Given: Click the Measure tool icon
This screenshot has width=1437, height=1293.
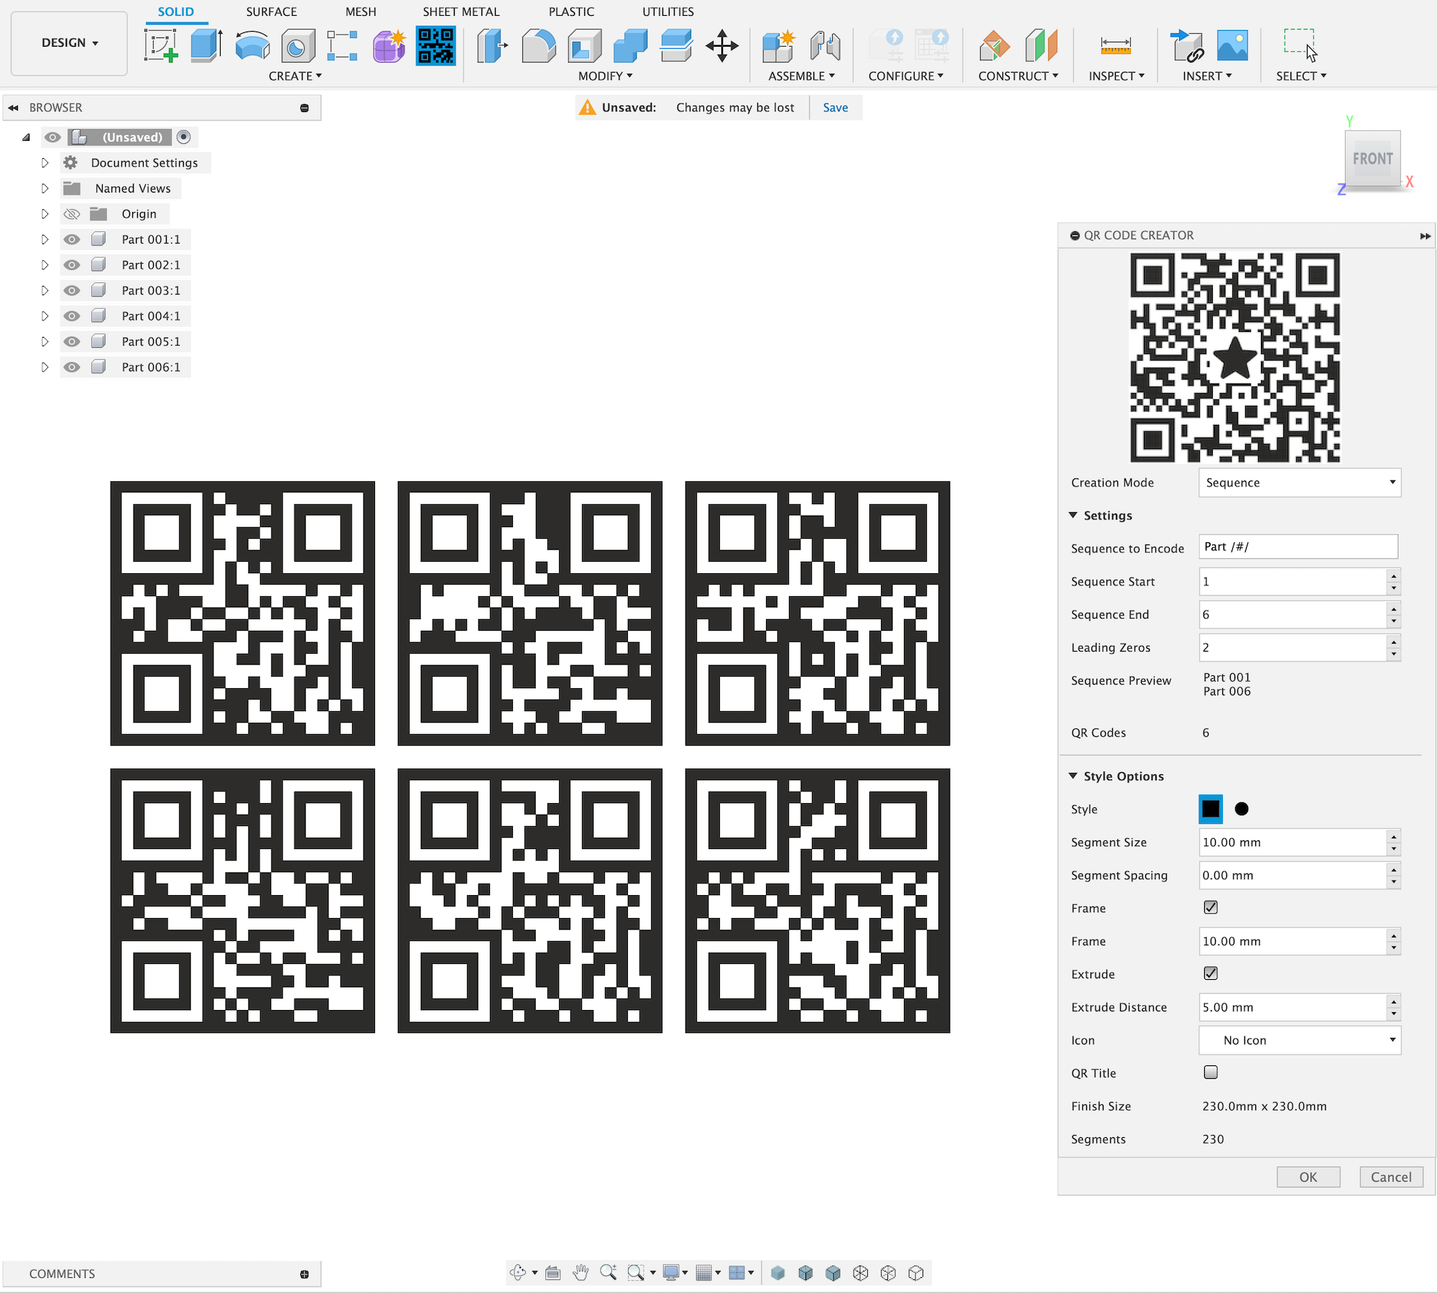Looking at the screenshot, I should 1115,46.
